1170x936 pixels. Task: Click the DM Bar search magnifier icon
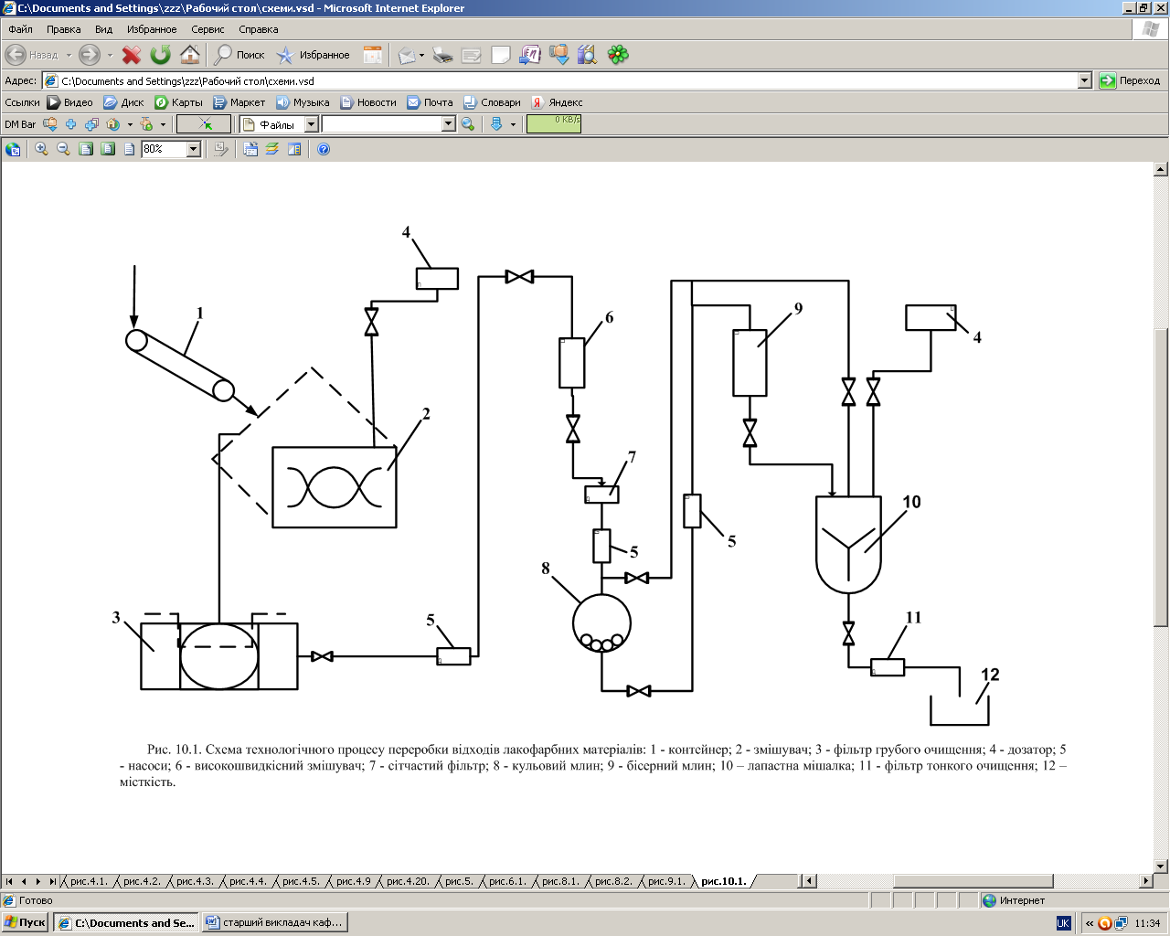[x=468, y=124]
